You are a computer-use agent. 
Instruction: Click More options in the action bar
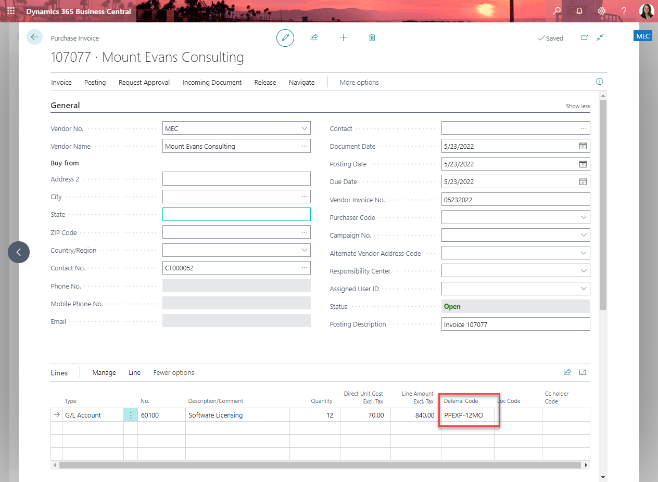coord(359,82)
